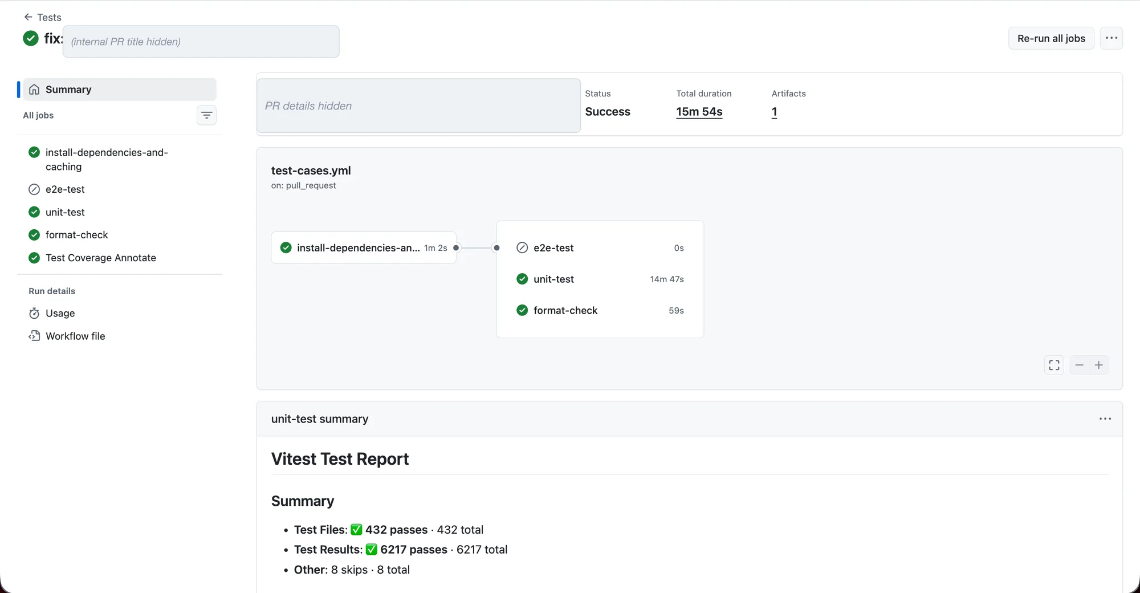Click success icon of unit-test graph job
1140x593 pixels.
click(x=522, y=279)
